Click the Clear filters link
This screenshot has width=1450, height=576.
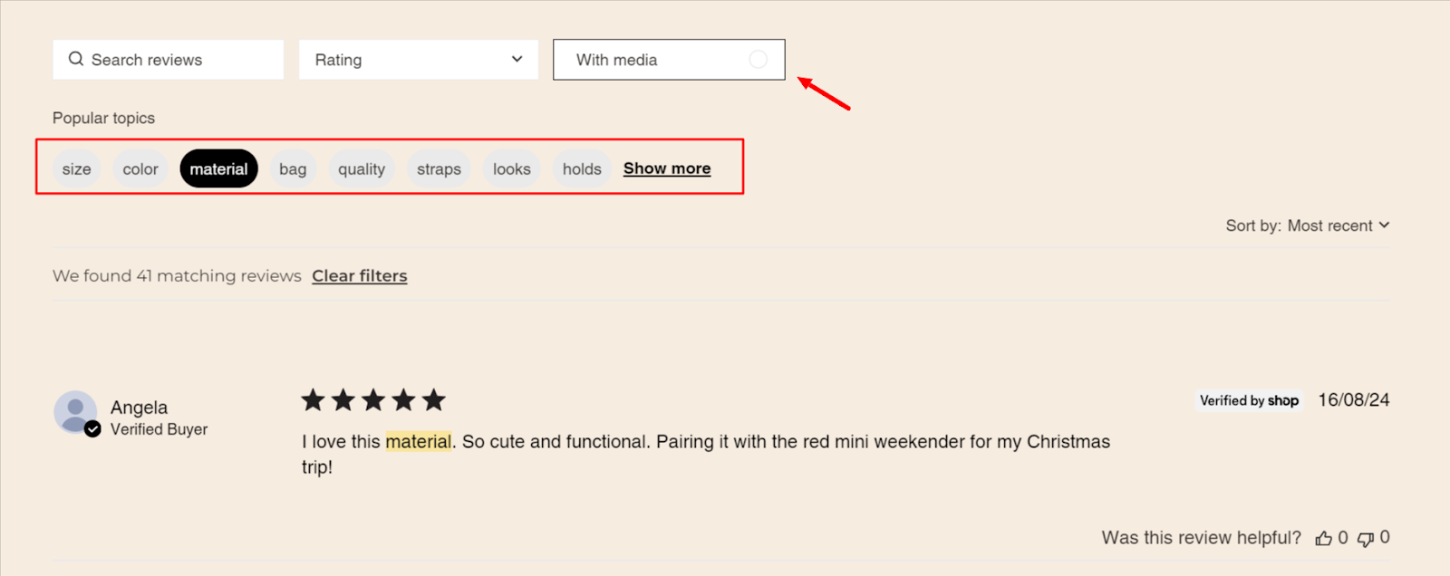(x=360, y=276)
